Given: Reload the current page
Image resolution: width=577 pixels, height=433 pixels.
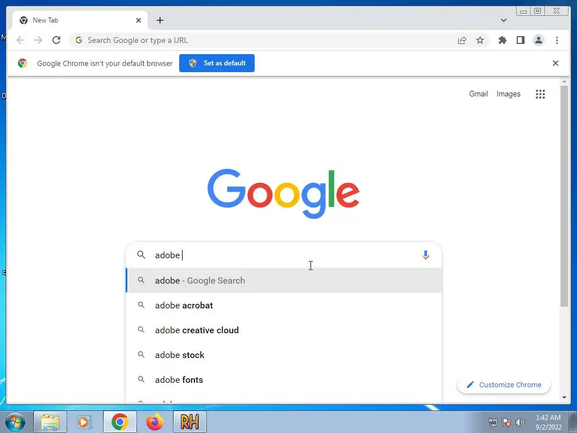Looking at the screenshot, I should tap(56, 40).
